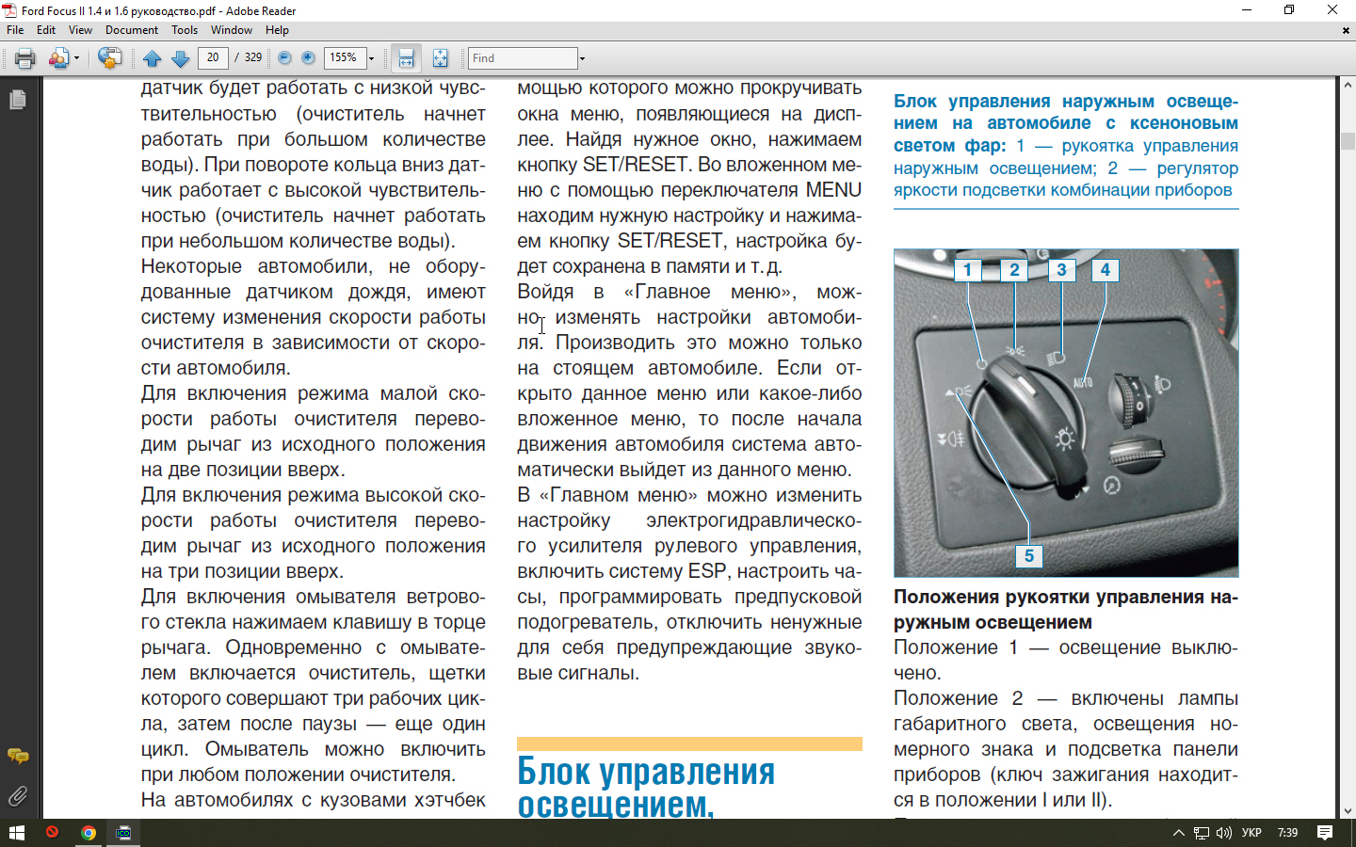Open the File menu
The image size is (1356, 847).
pos(15,30)
